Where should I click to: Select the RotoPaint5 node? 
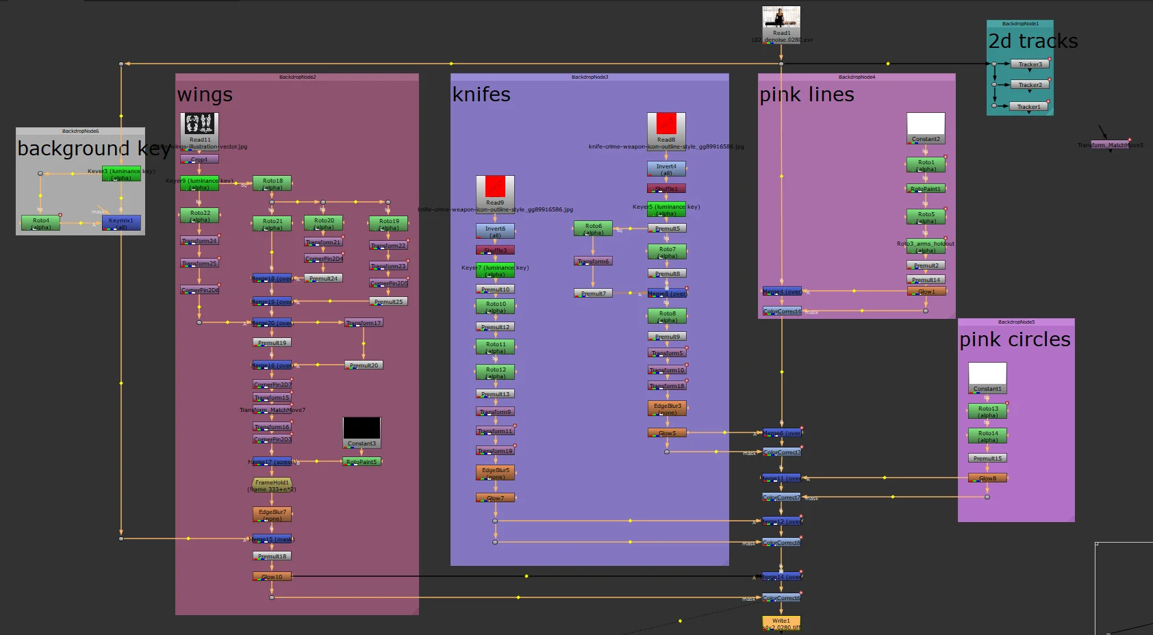pyautogui.click(x=362, y=461)
